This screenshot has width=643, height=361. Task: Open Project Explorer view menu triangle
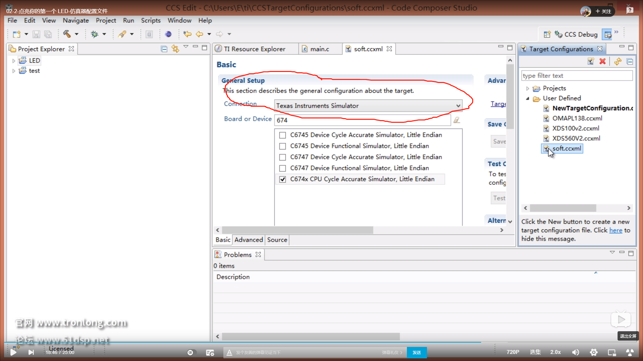[186, 47]
